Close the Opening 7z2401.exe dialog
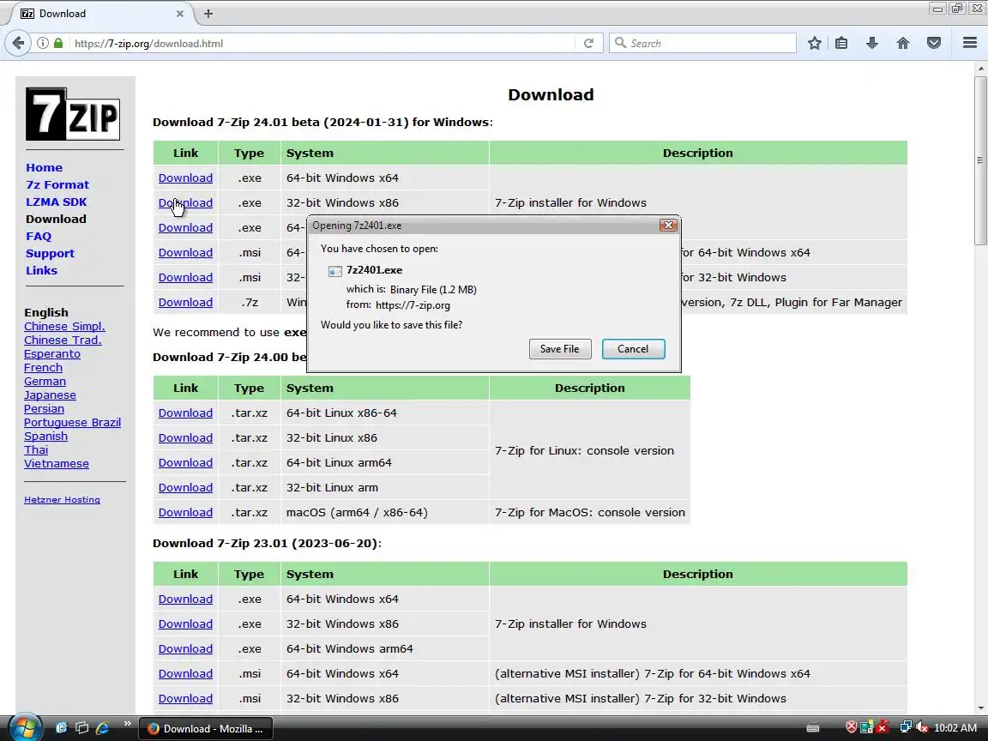Image resolution: width=988 pixels, height=741 pixels. (668, 225)
